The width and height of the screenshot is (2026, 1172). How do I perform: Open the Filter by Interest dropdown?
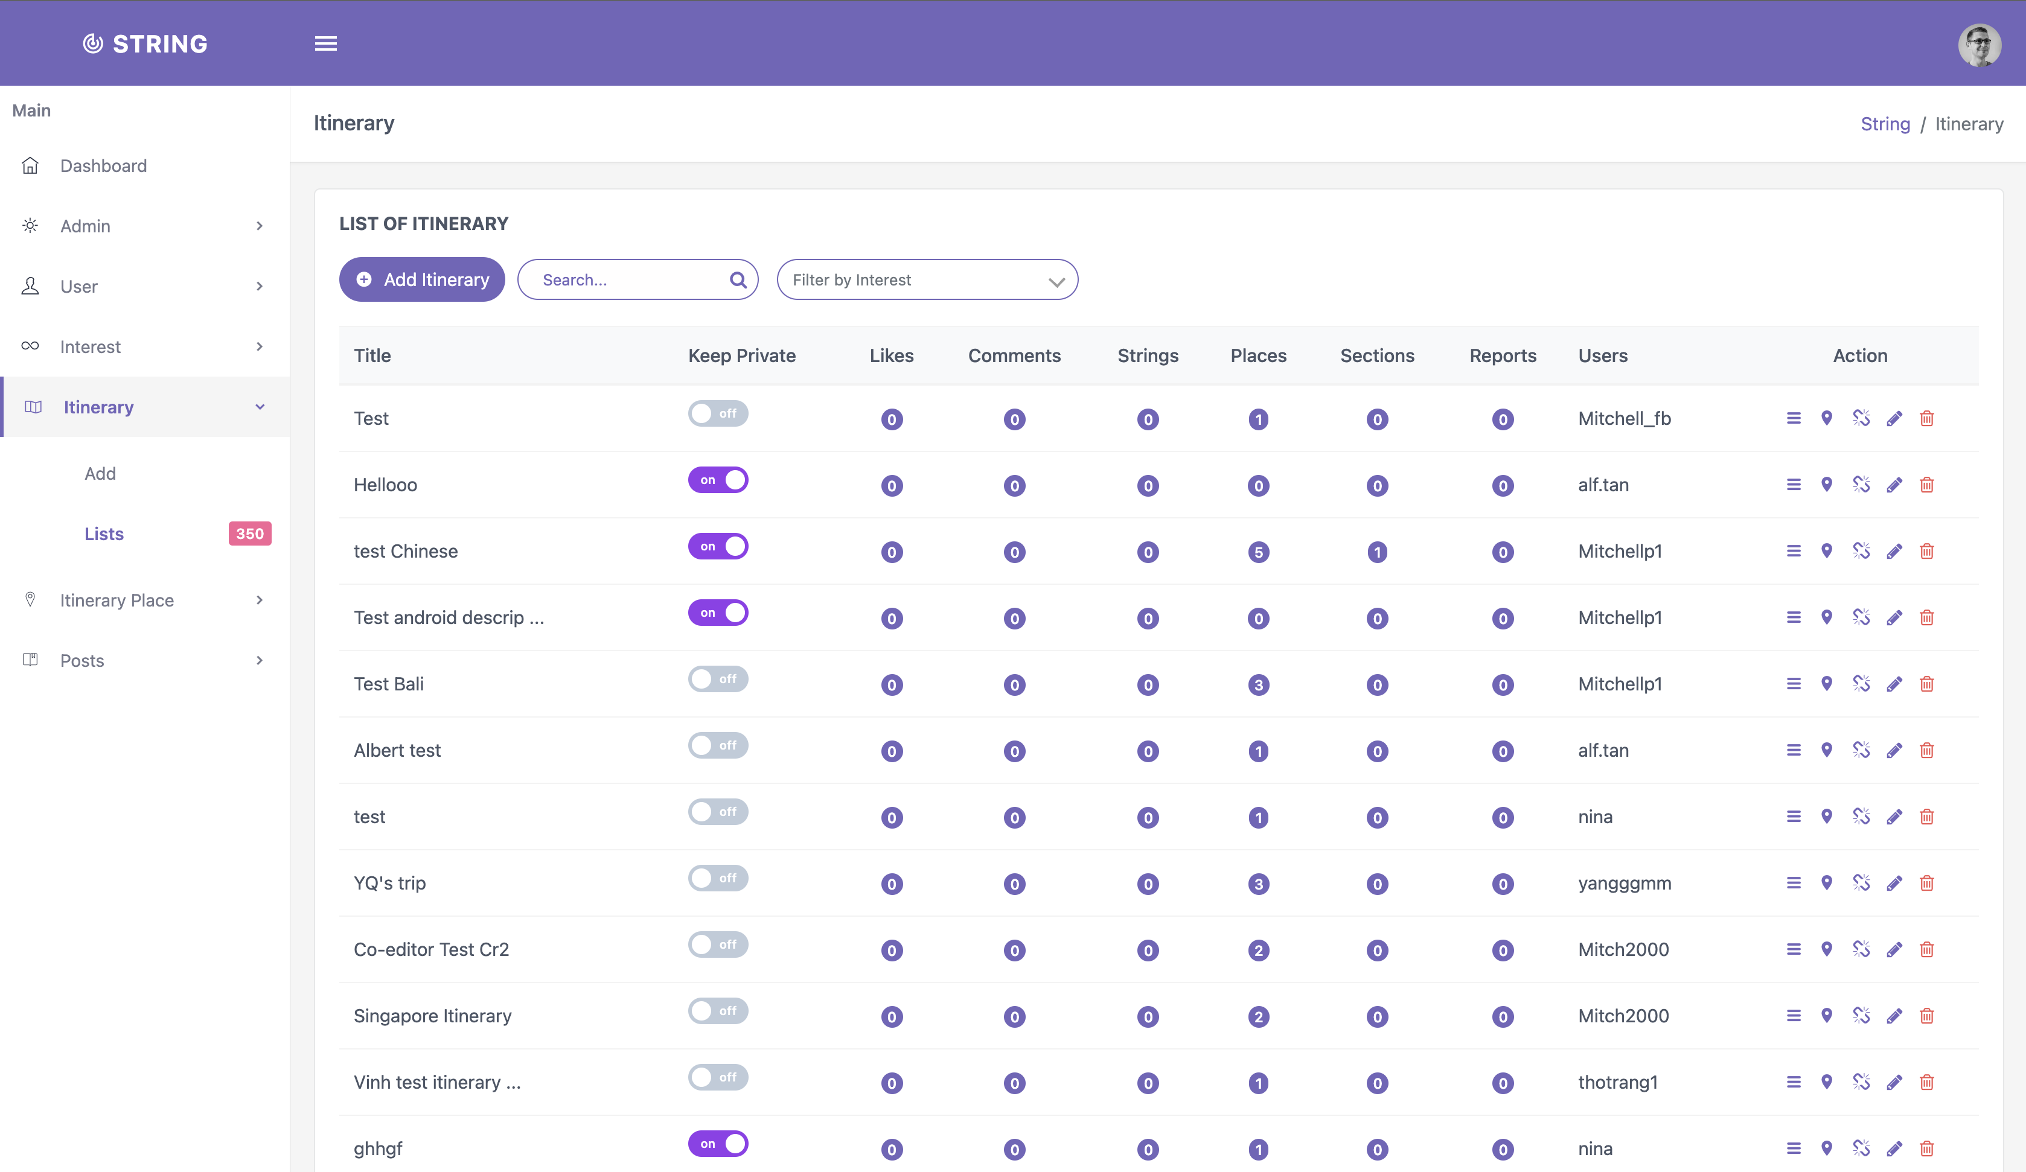[x=927, y=280]
